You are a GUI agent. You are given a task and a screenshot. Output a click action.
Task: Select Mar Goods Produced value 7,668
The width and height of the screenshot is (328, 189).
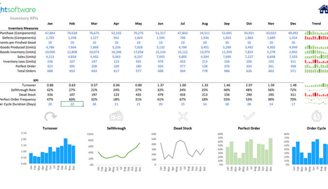point(94,47)
